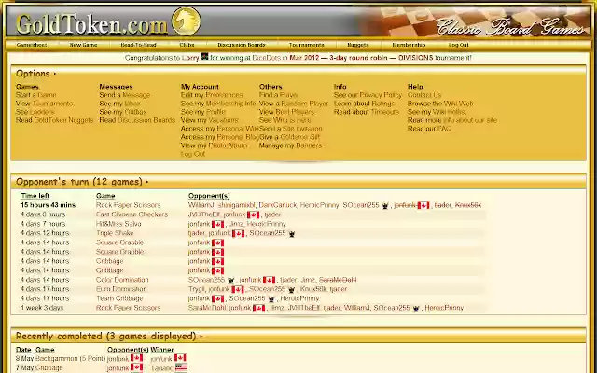This screenshot has height=373, width=597.
Task: Click Read GoldToken Nuggets link
Action: click(54, 120)
